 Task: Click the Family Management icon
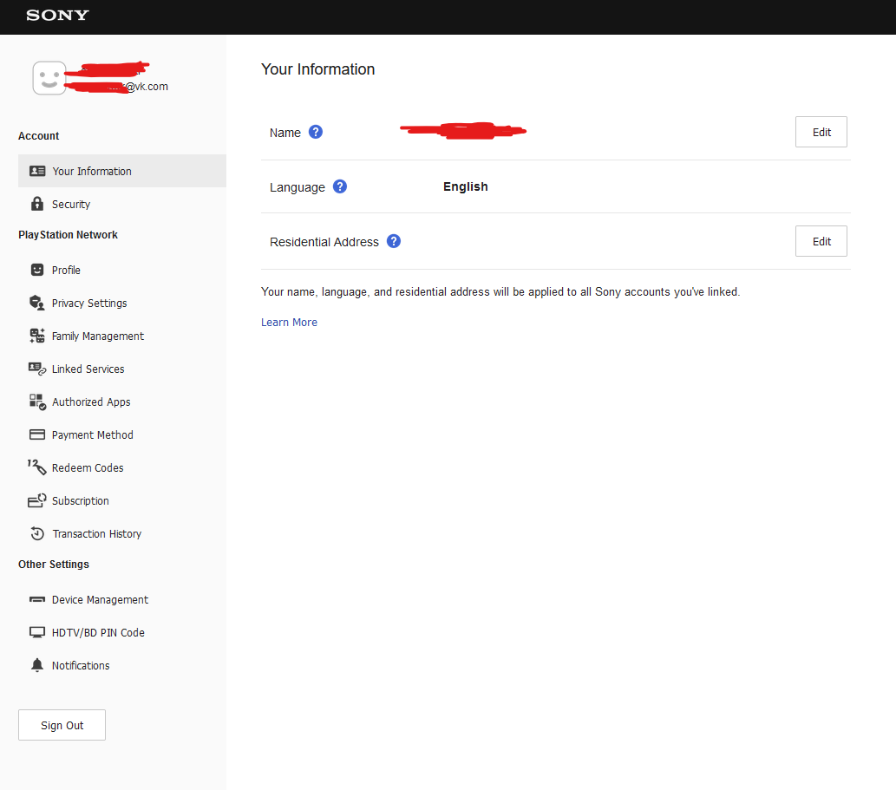37,336
